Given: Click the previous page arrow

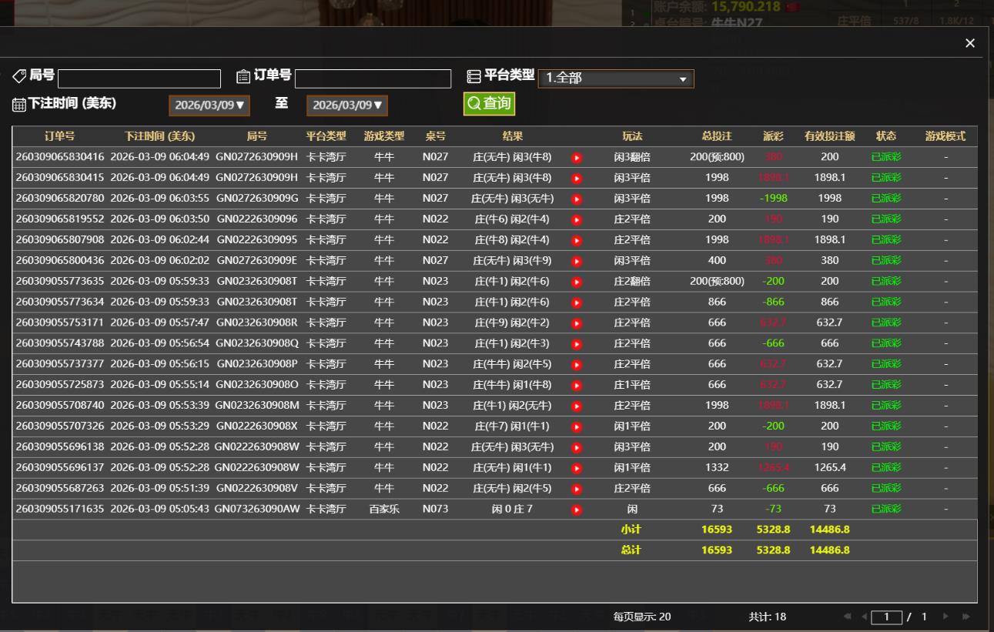Looking at the screenshot, I should point(863,617).
